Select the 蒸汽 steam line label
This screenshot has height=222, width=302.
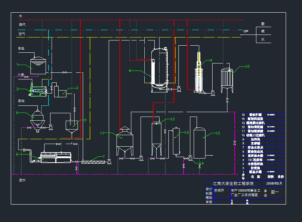pyautogui.click(x=22, y=25)
